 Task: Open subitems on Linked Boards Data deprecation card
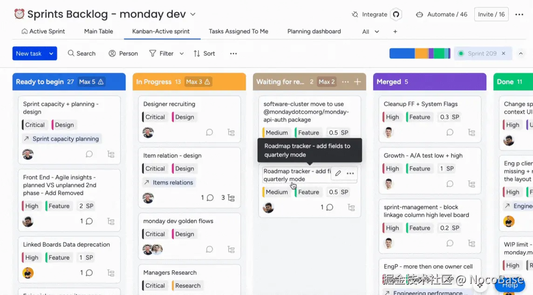pyautogui.click(x=111, y=273)
